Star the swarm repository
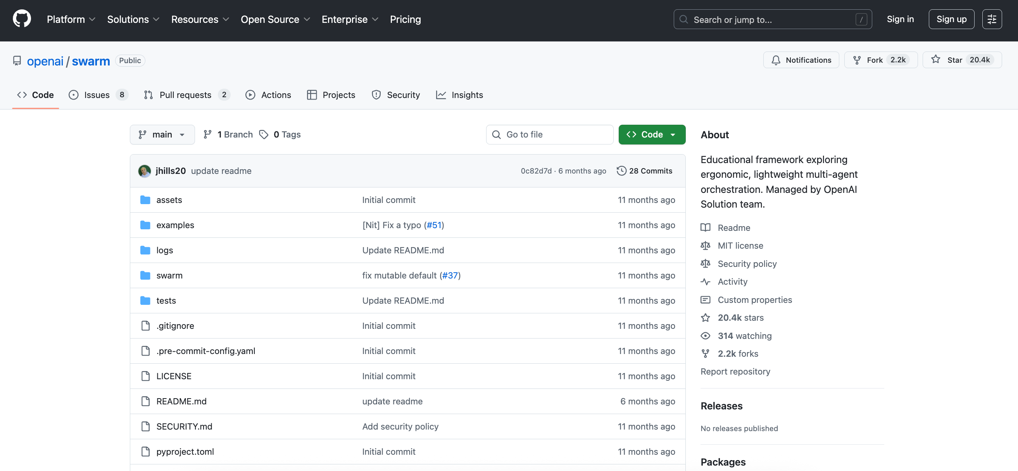 pyautogui.click(x=962, y=60)
